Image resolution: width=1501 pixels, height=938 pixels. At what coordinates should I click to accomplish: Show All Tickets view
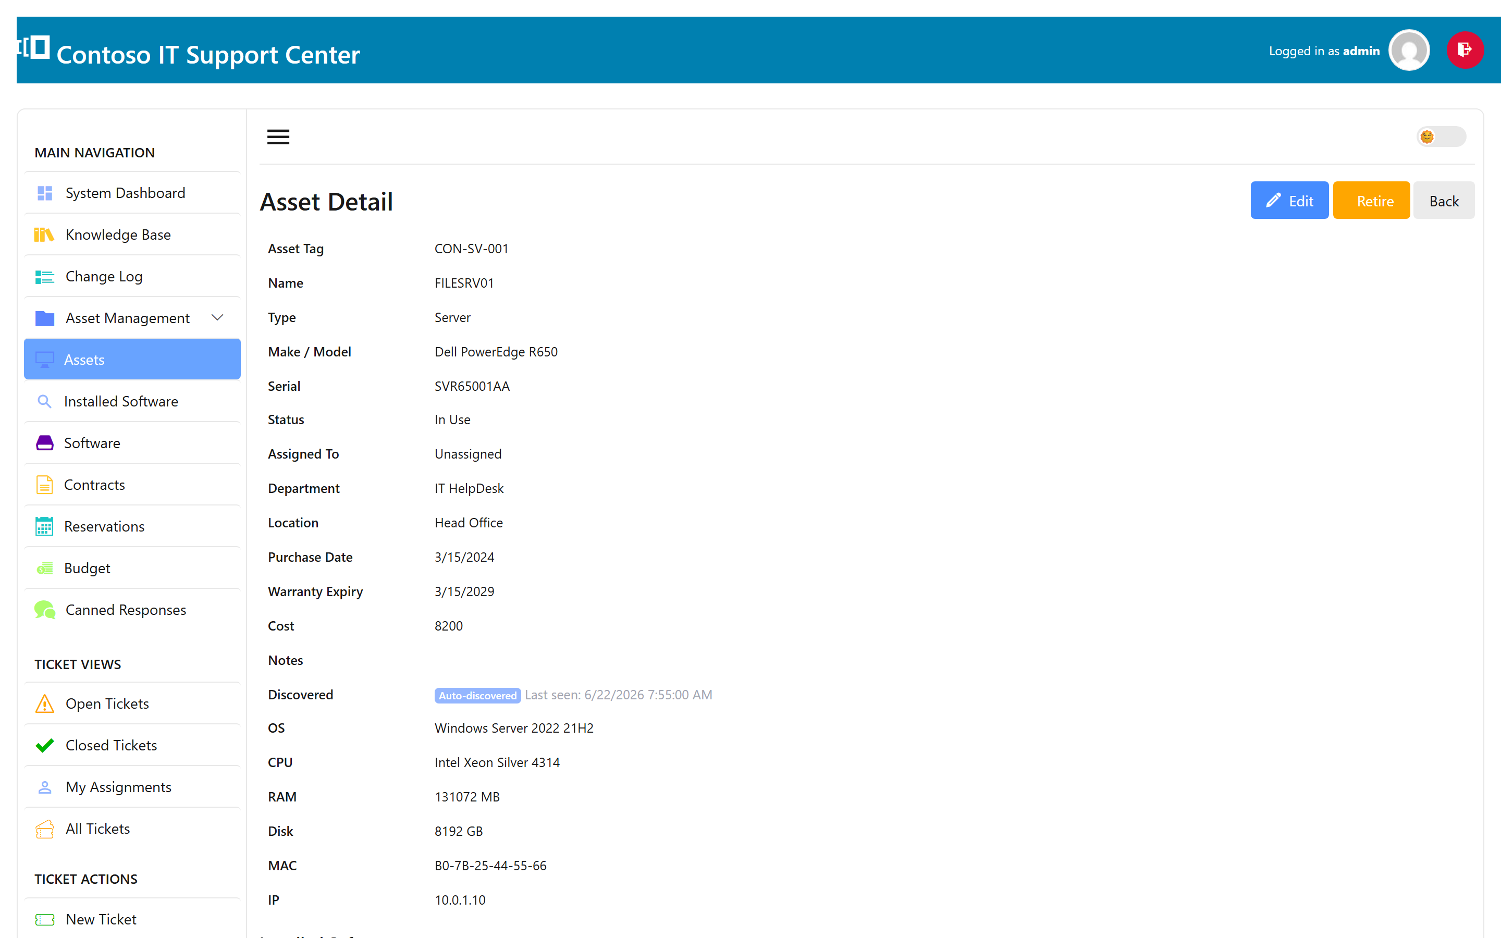132,829
